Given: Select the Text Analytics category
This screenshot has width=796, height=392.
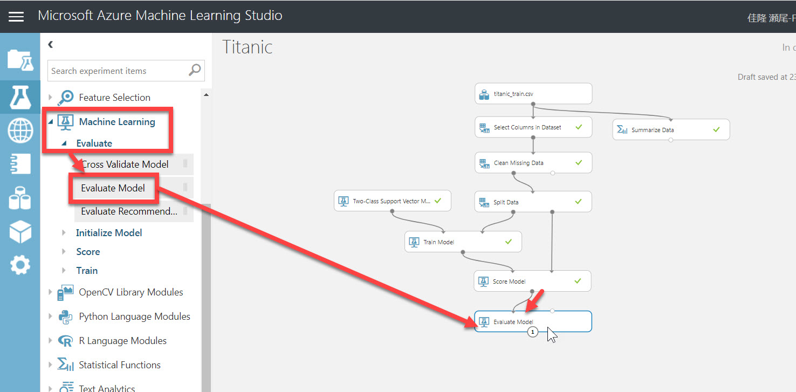Looking at the screenshot, I should 106,388.
